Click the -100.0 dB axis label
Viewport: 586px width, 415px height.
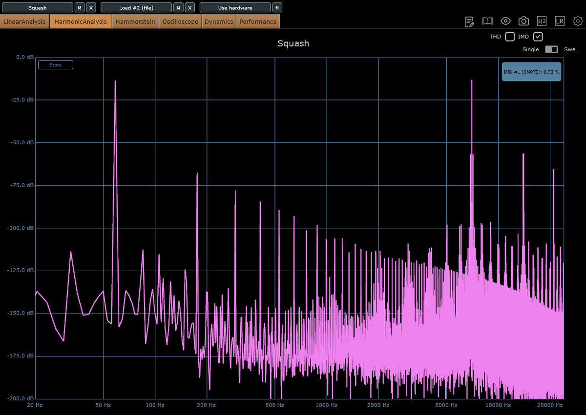pos(21,228)
